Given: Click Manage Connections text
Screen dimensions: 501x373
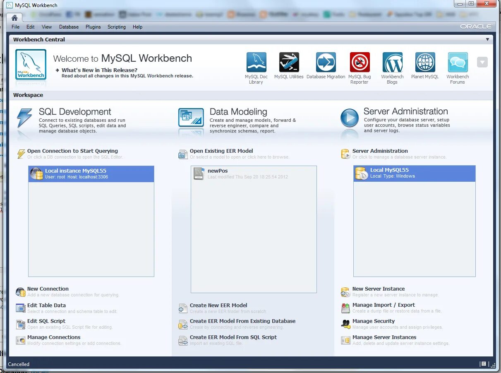Looking at the screenshot, I should [x=54, y=337].
